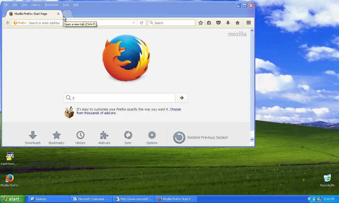Open the History menu
This screenshot has height=203, width=339.
coord(36,5)
